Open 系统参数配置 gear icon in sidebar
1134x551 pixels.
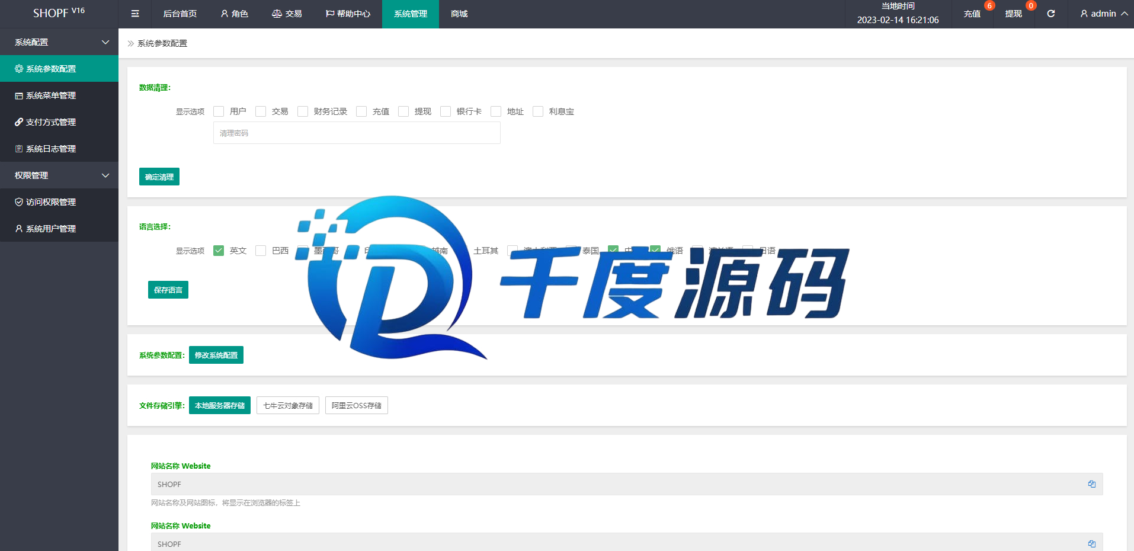[19, 69]
